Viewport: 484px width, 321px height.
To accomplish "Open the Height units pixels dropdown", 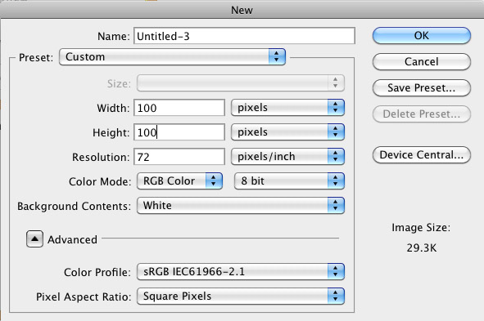I will 287,132.
